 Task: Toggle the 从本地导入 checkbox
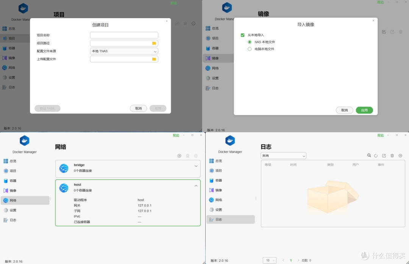coord(243,35)
